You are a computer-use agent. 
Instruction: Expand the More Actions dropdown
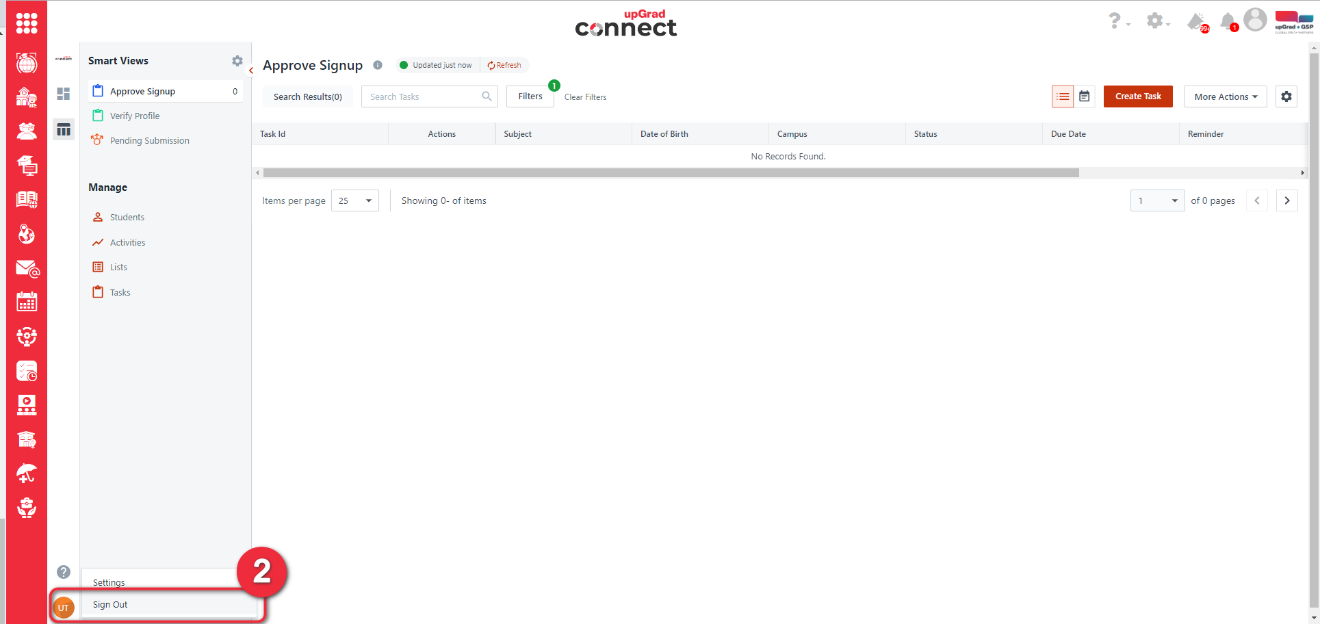click(1225, 96)
